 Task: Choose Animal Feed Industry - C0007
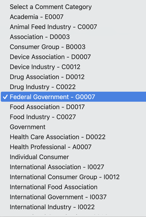tap(73, 27)
